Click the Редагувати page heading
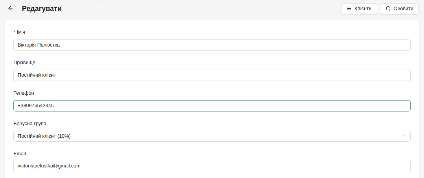The width and height of the screenshot is (424, 178). point(42,9)
